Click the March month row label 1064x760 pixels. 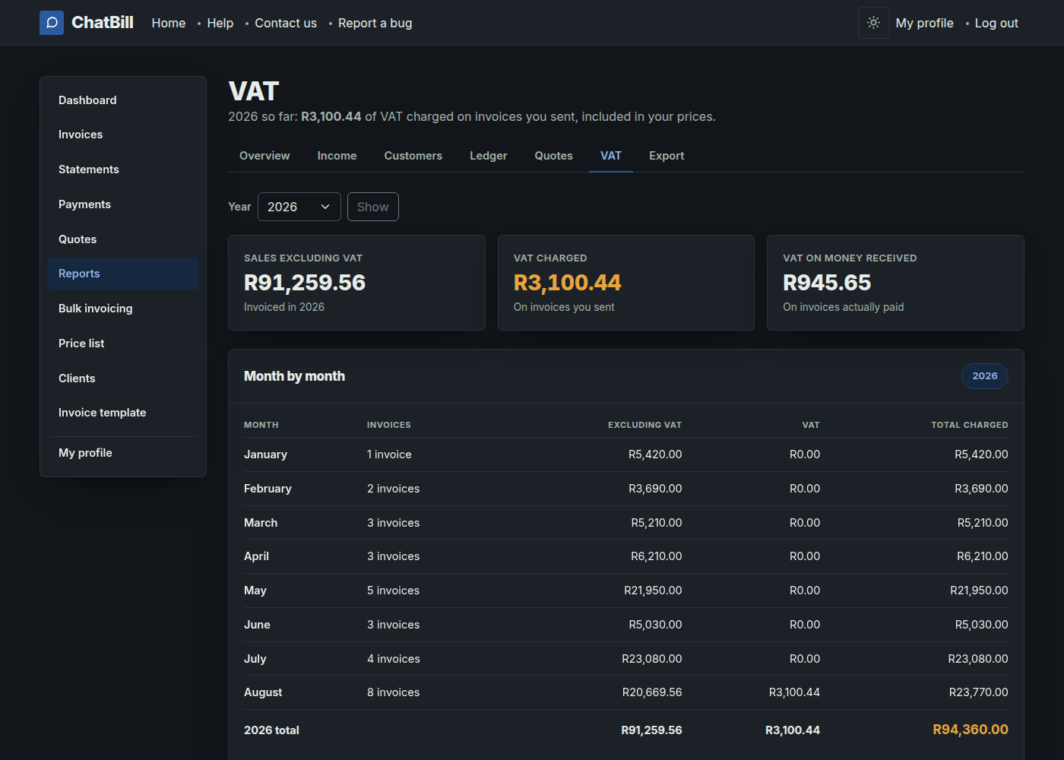click(261, 523)
